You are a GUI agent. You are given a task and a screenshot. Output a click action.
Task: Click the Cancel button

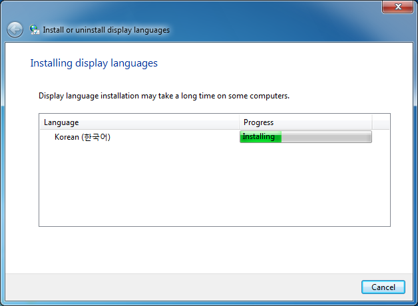[383, 287]
